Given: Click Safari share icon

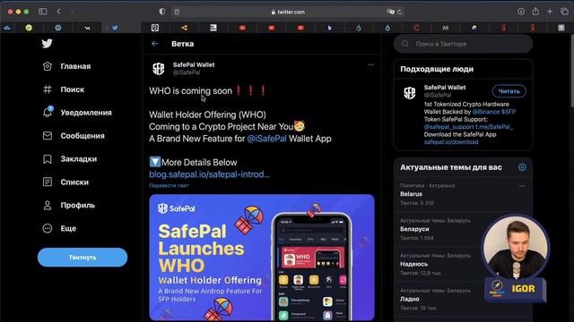Looking at the screenshot, I should coord(535,12).
